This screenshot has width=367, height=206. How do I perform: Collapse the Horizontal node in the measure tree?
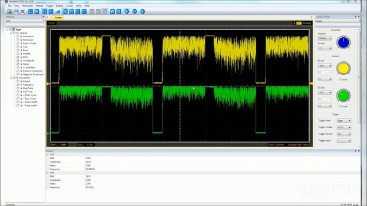(11, 78)
